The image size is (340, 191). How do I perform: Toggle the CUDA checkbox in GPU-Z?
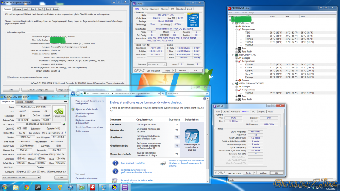(29, 172)
